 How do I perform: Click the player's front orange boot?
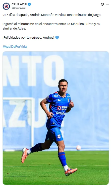point(71,172)
